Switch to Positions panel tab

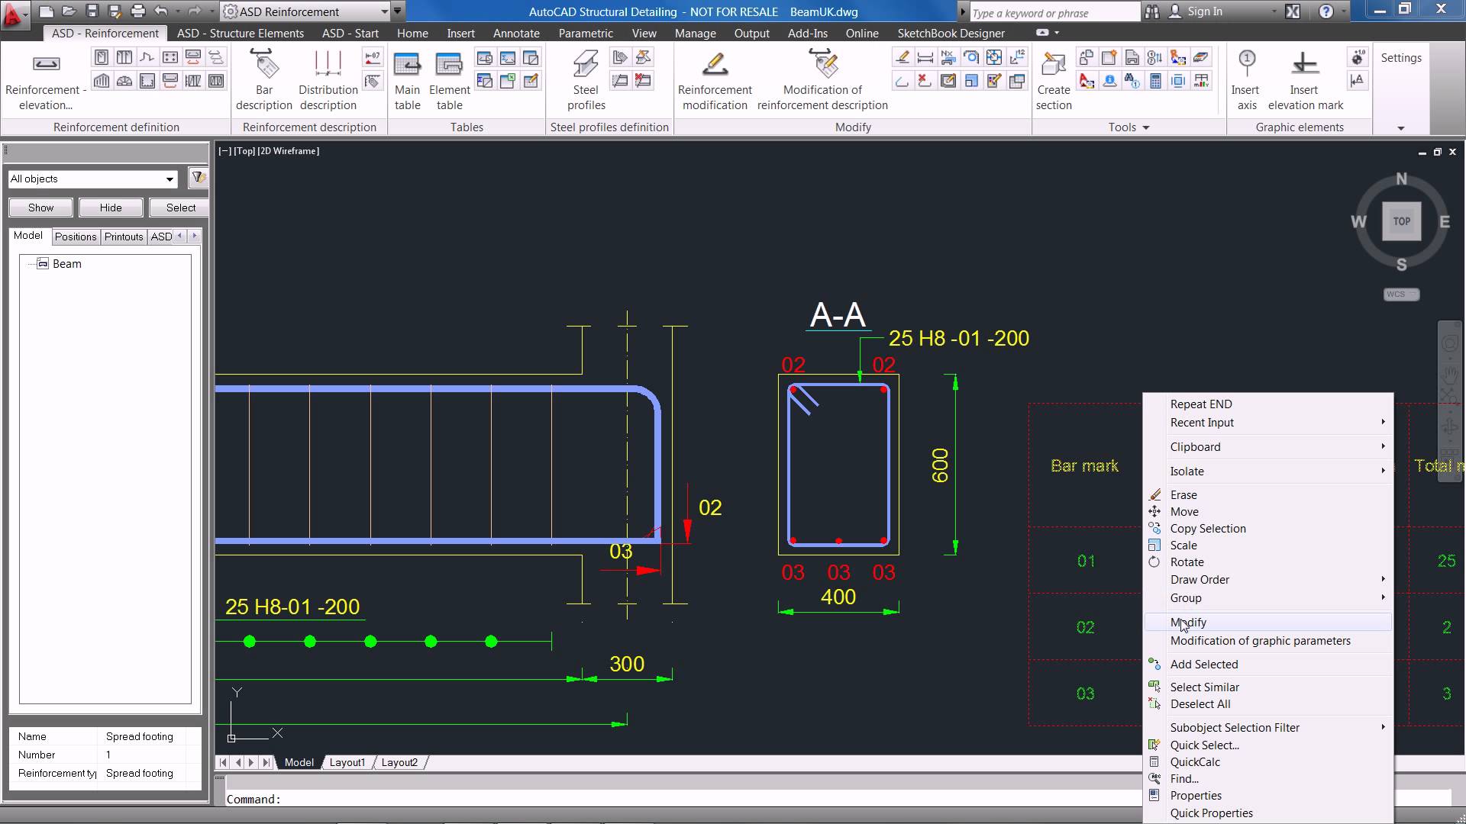76,237
